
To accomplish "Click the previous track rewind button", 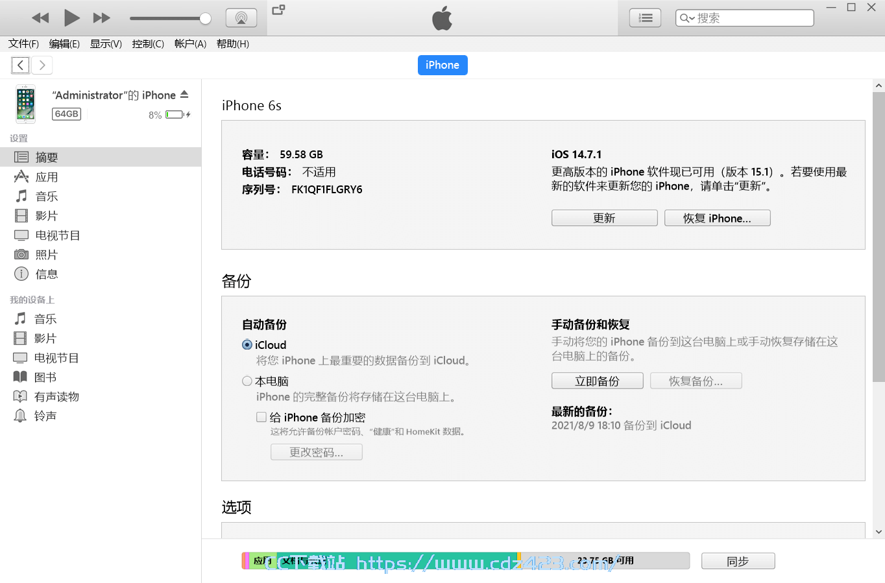I will click(x=40, y=18).
